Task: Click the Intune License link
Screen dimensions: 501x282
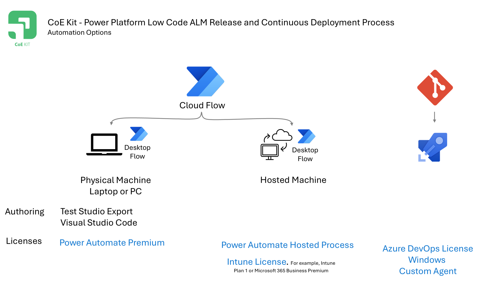Action: pos(257,262)
